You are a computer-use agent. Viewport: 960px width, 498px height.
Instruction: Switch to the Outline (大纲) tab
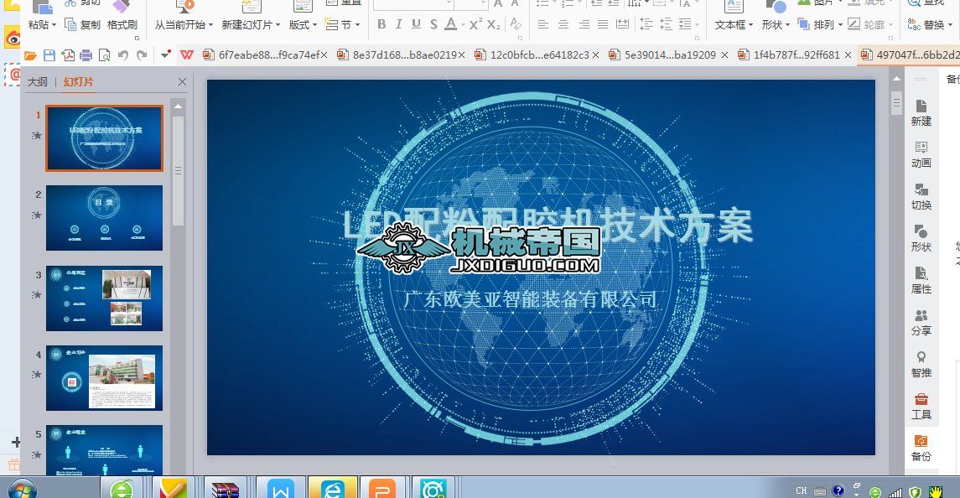(x=38, y=81)
